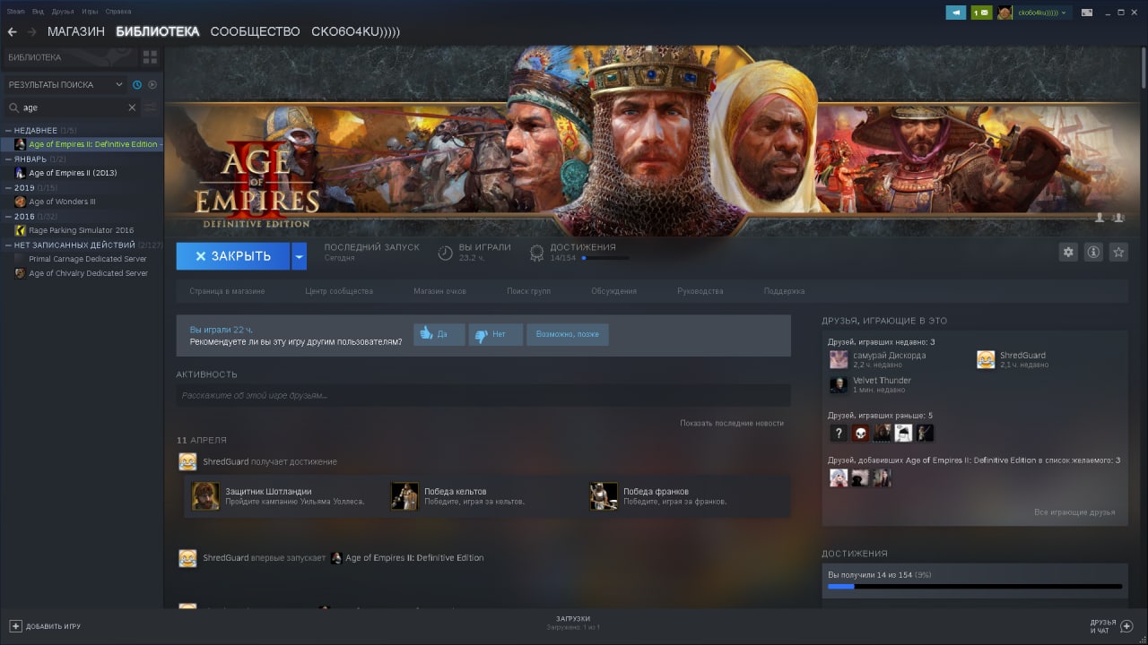Screen dimensions: 1148x645
Task: Go to СООБЩЕСТВО tab
Action: (255, 31)
